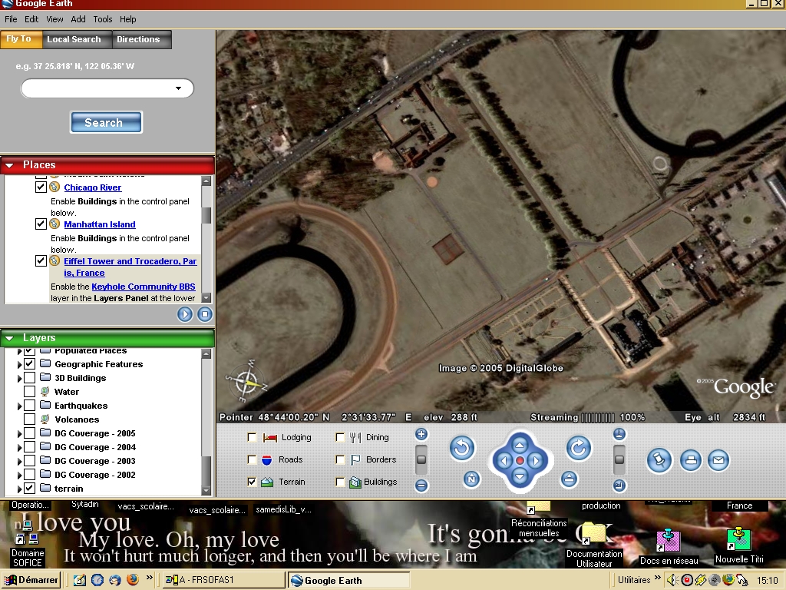Click the tilt slider handle
786x590 pixels.
[x=619, y=459]
